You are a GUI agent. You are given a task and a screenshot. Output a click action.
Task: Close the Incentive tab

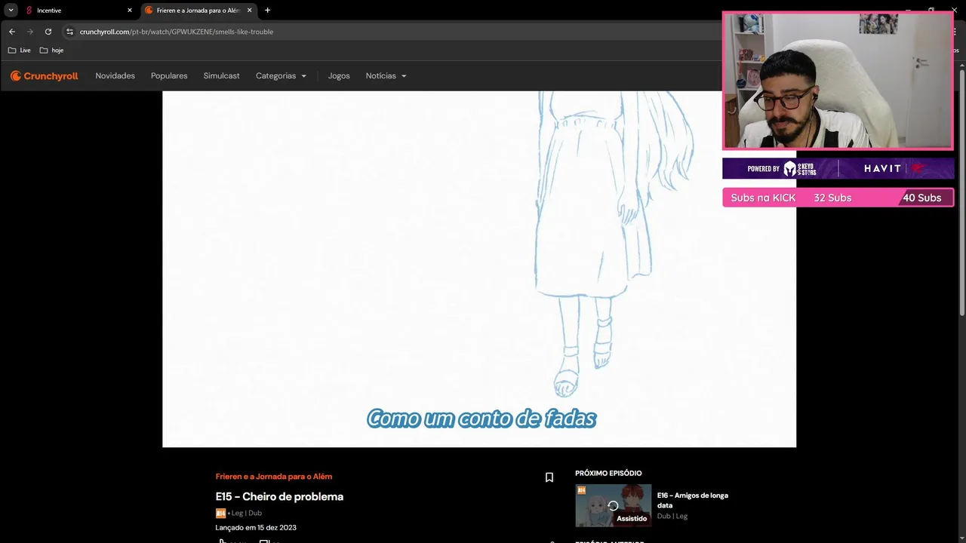pyautogui.click(x=130, y=11)
